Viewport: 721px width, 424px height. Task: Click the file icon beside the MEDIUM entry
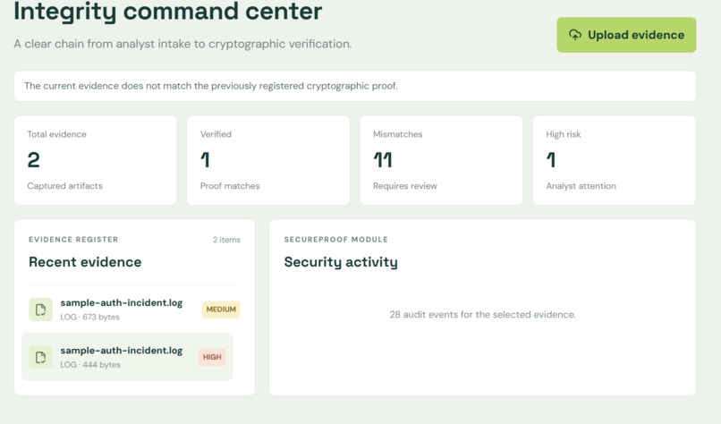(40, 310)
